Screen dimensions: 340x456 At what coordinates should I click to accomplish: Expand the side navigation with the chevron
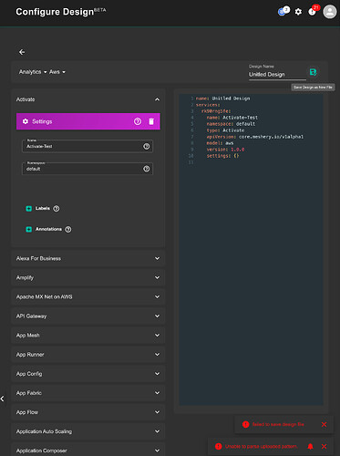(x=3, y=399)
